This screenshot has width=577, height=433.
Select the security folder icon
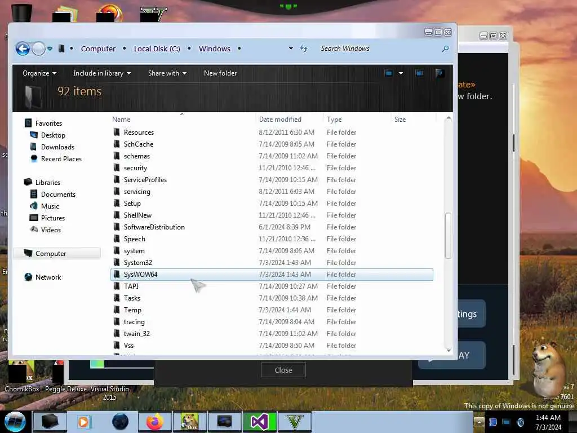[x=117, y=167]
